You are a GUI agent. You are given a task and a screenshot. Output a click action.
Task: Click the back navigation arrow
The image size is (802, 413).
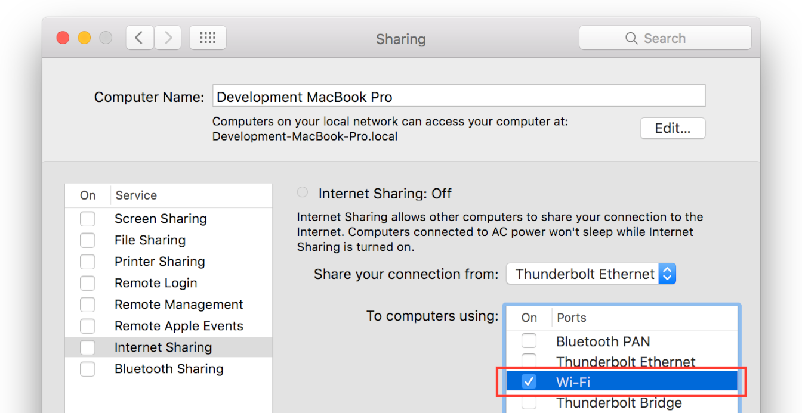pyautogui.click(x=139, y=38)
